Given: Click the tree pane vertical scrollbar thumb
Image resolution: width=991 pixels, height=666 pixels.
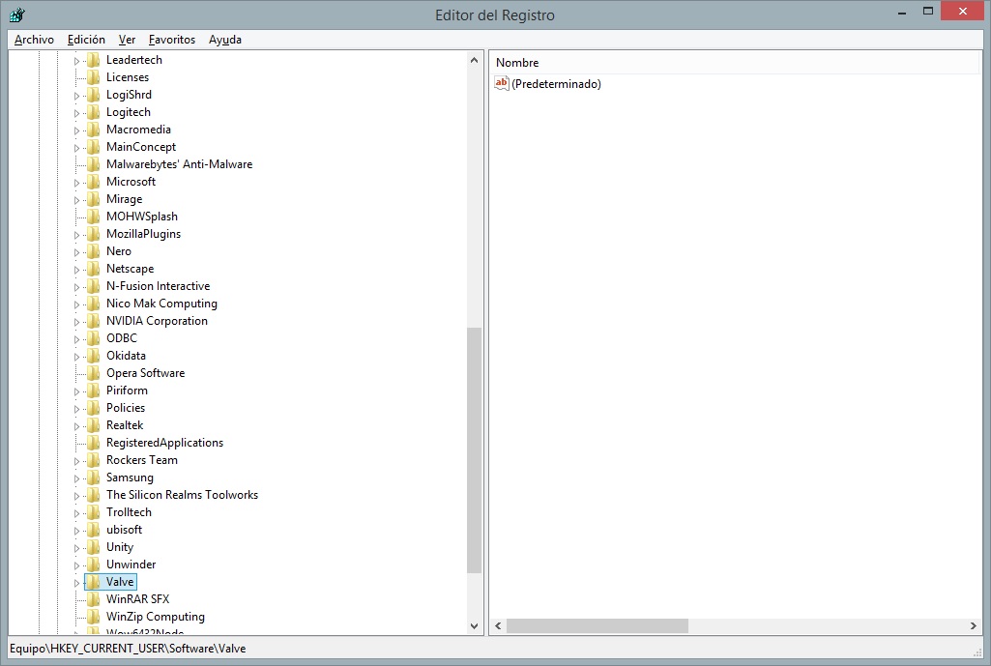Looking at the screenshot, I should (x=474, y=449).
